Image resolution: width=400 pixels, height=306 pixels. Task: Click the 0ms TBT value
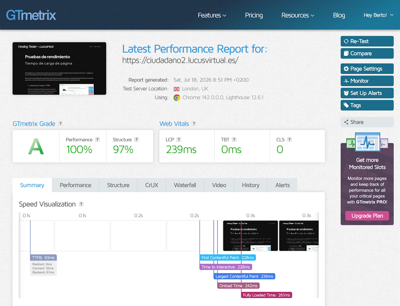click(231, 150)
